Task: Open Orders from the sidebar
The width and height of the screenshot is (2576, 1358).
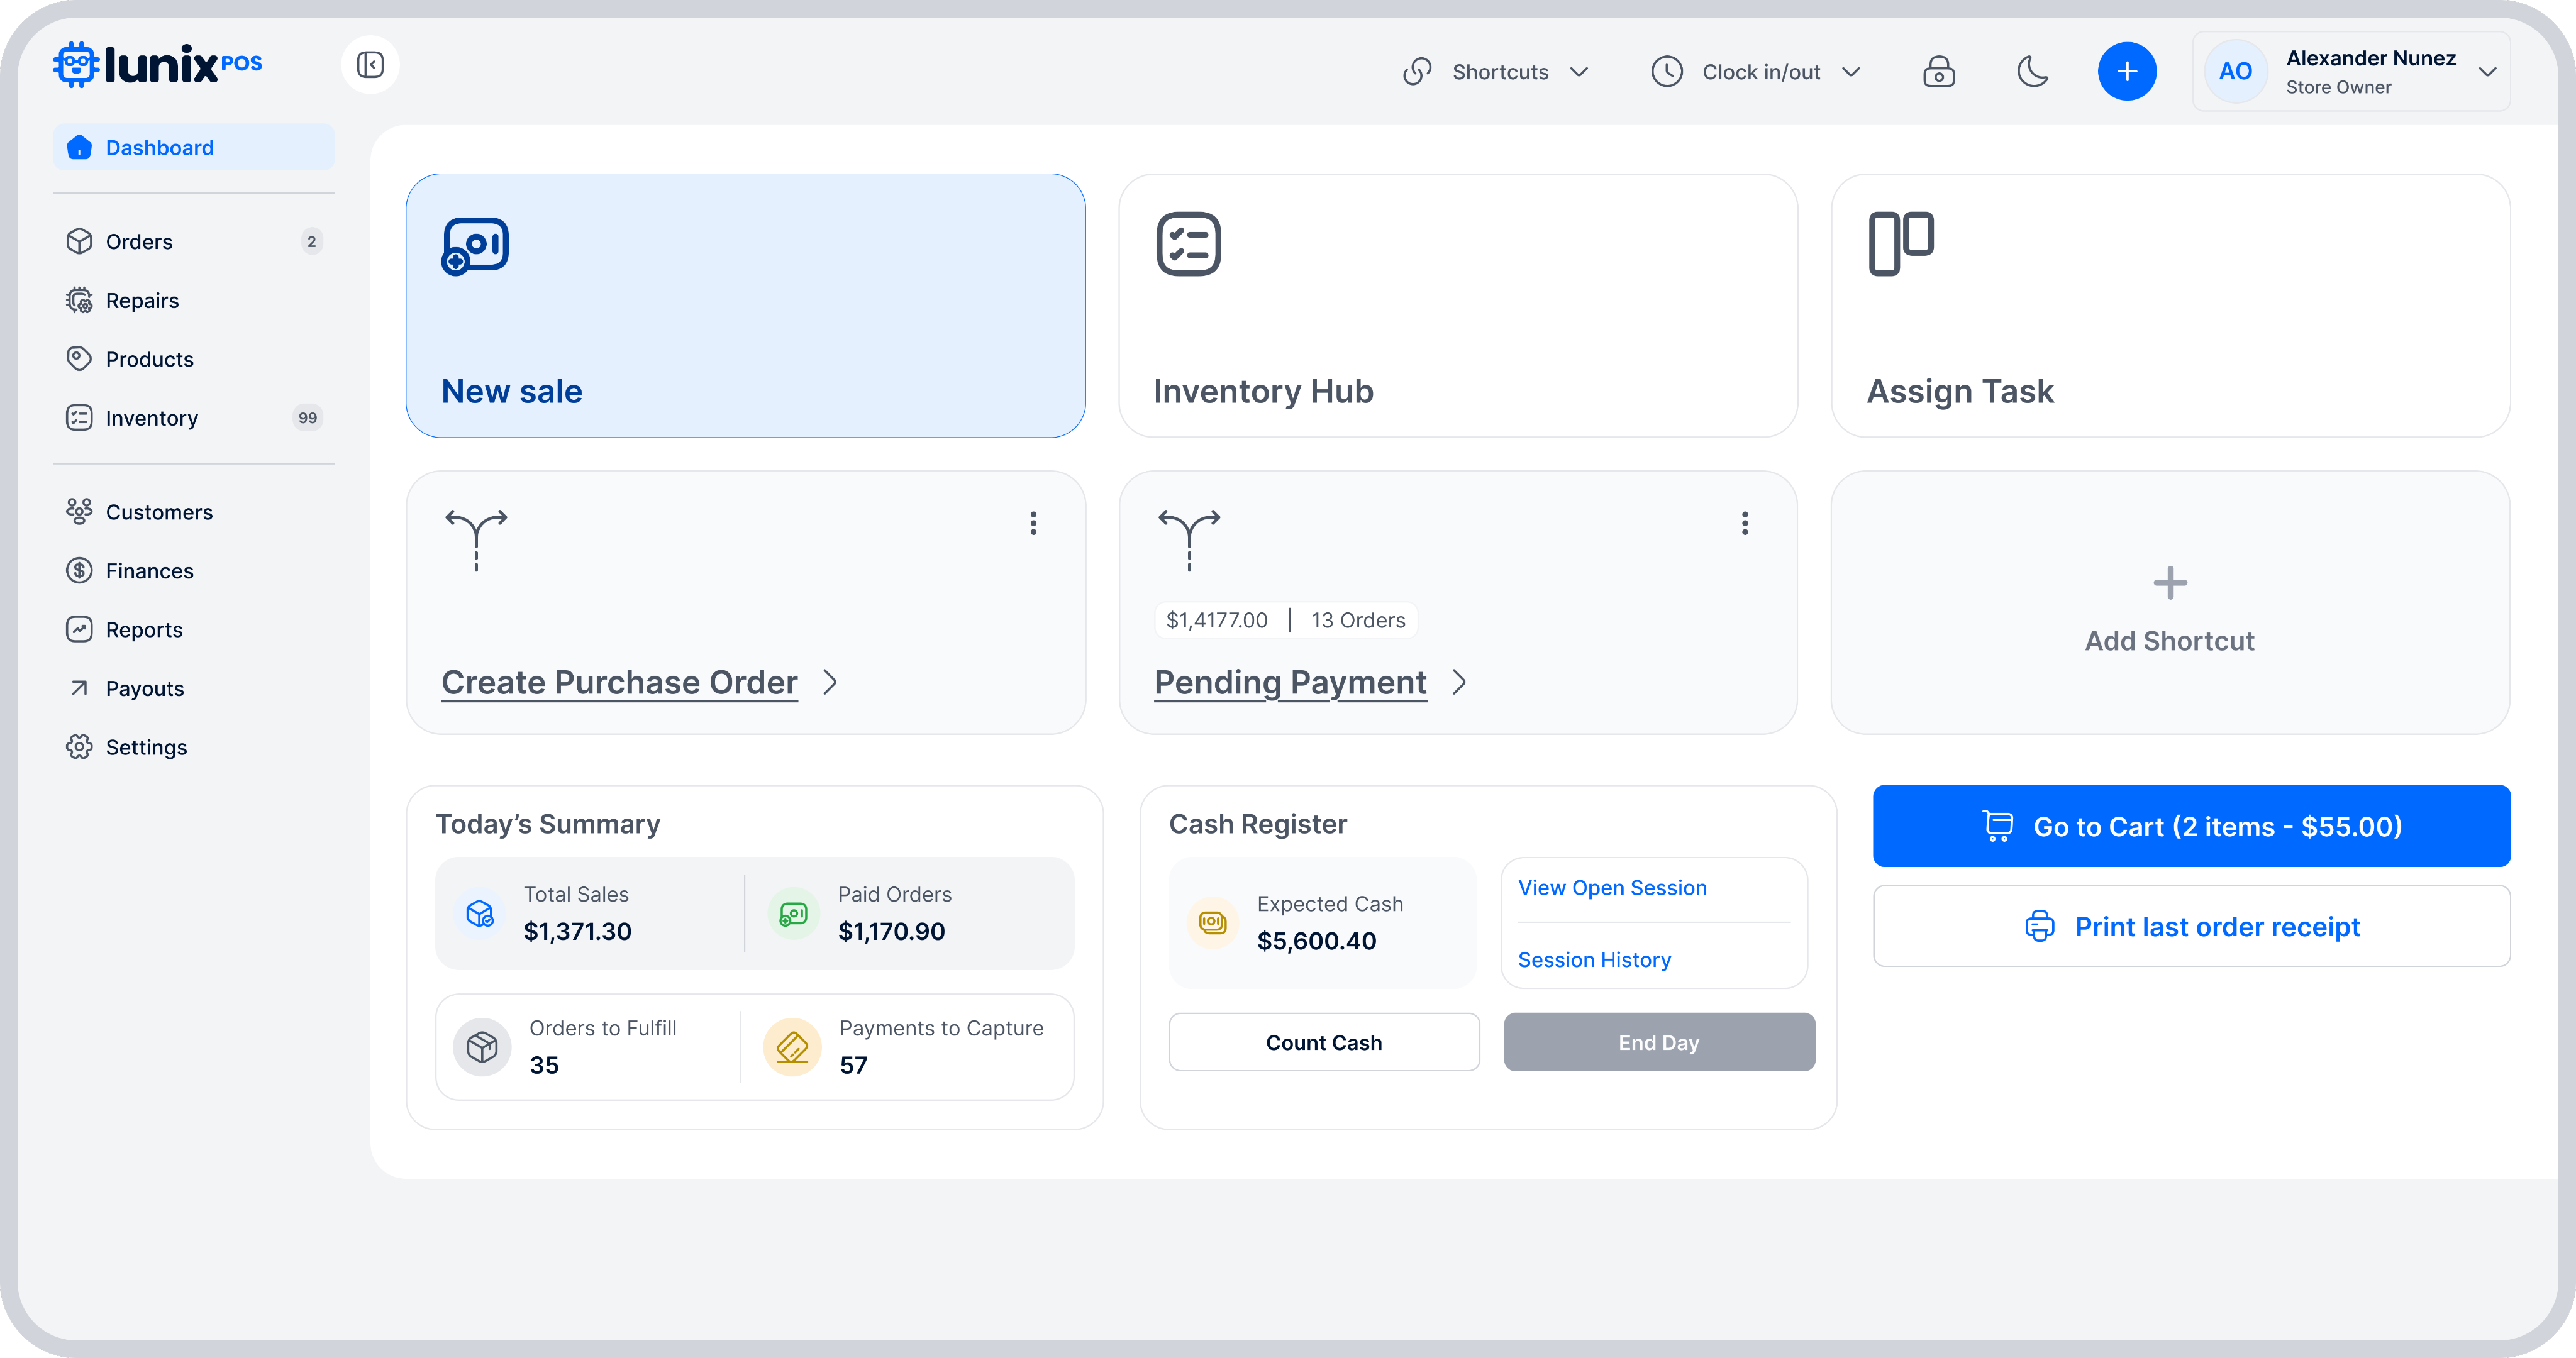Action: pos(139,241)
